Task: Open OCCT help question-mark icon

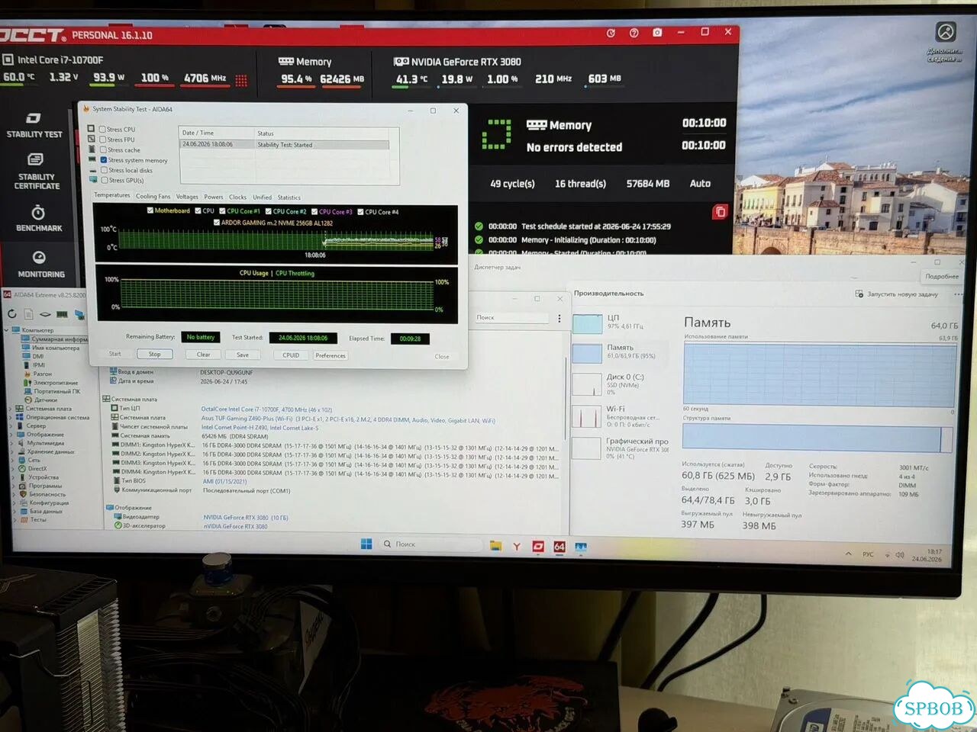Action: pyautogui.click(x=634, y=33)
